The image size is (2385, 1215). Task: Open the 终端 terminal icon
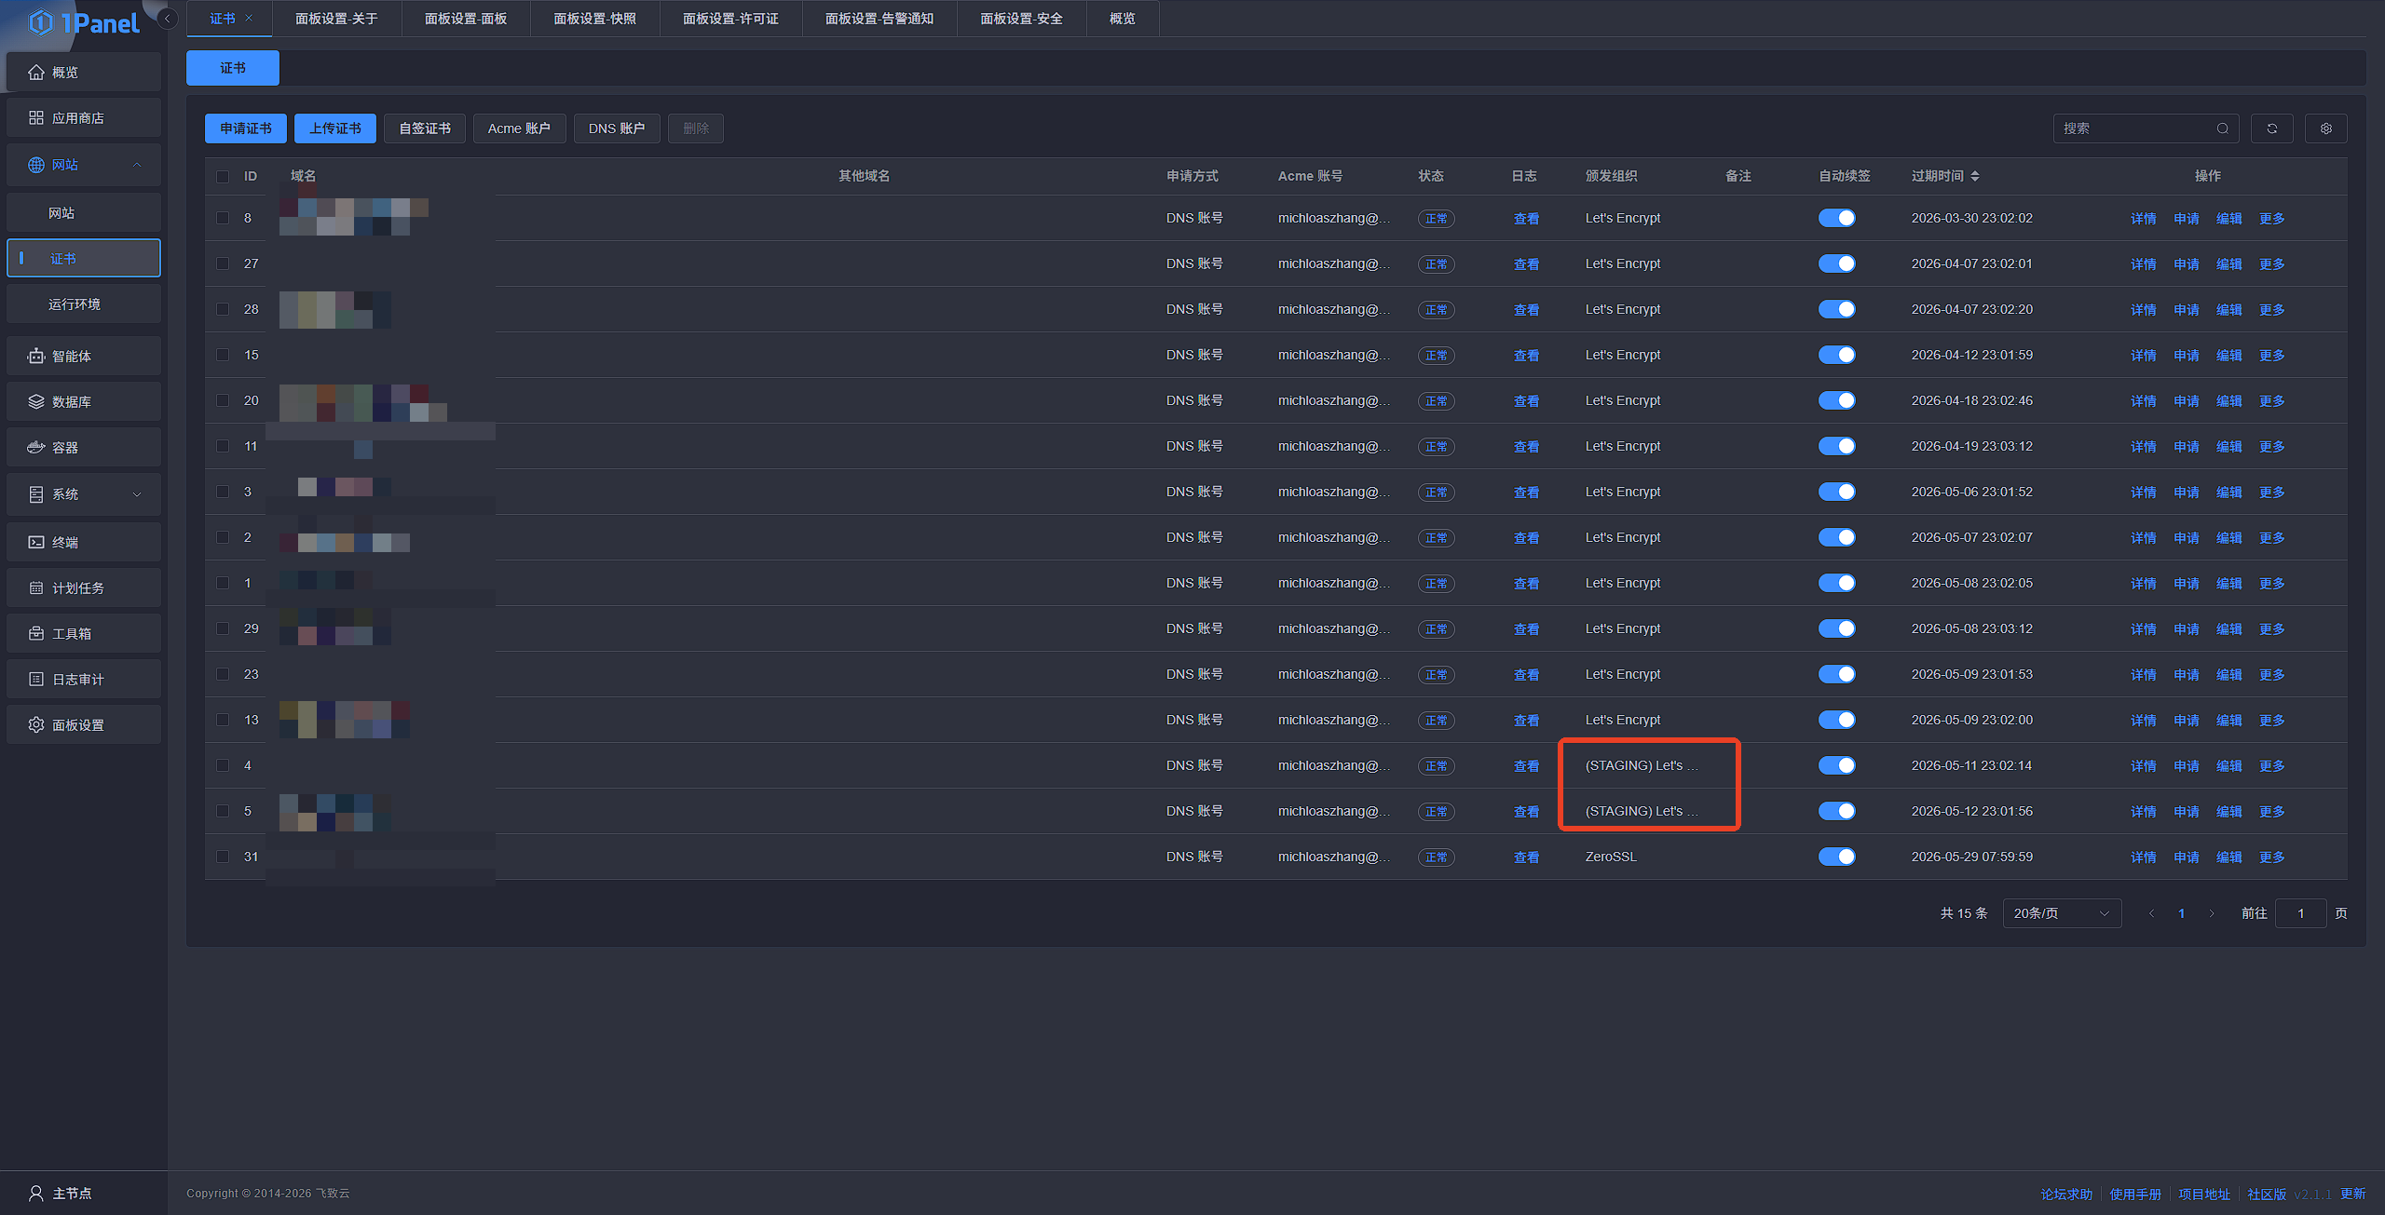point(36,542)
